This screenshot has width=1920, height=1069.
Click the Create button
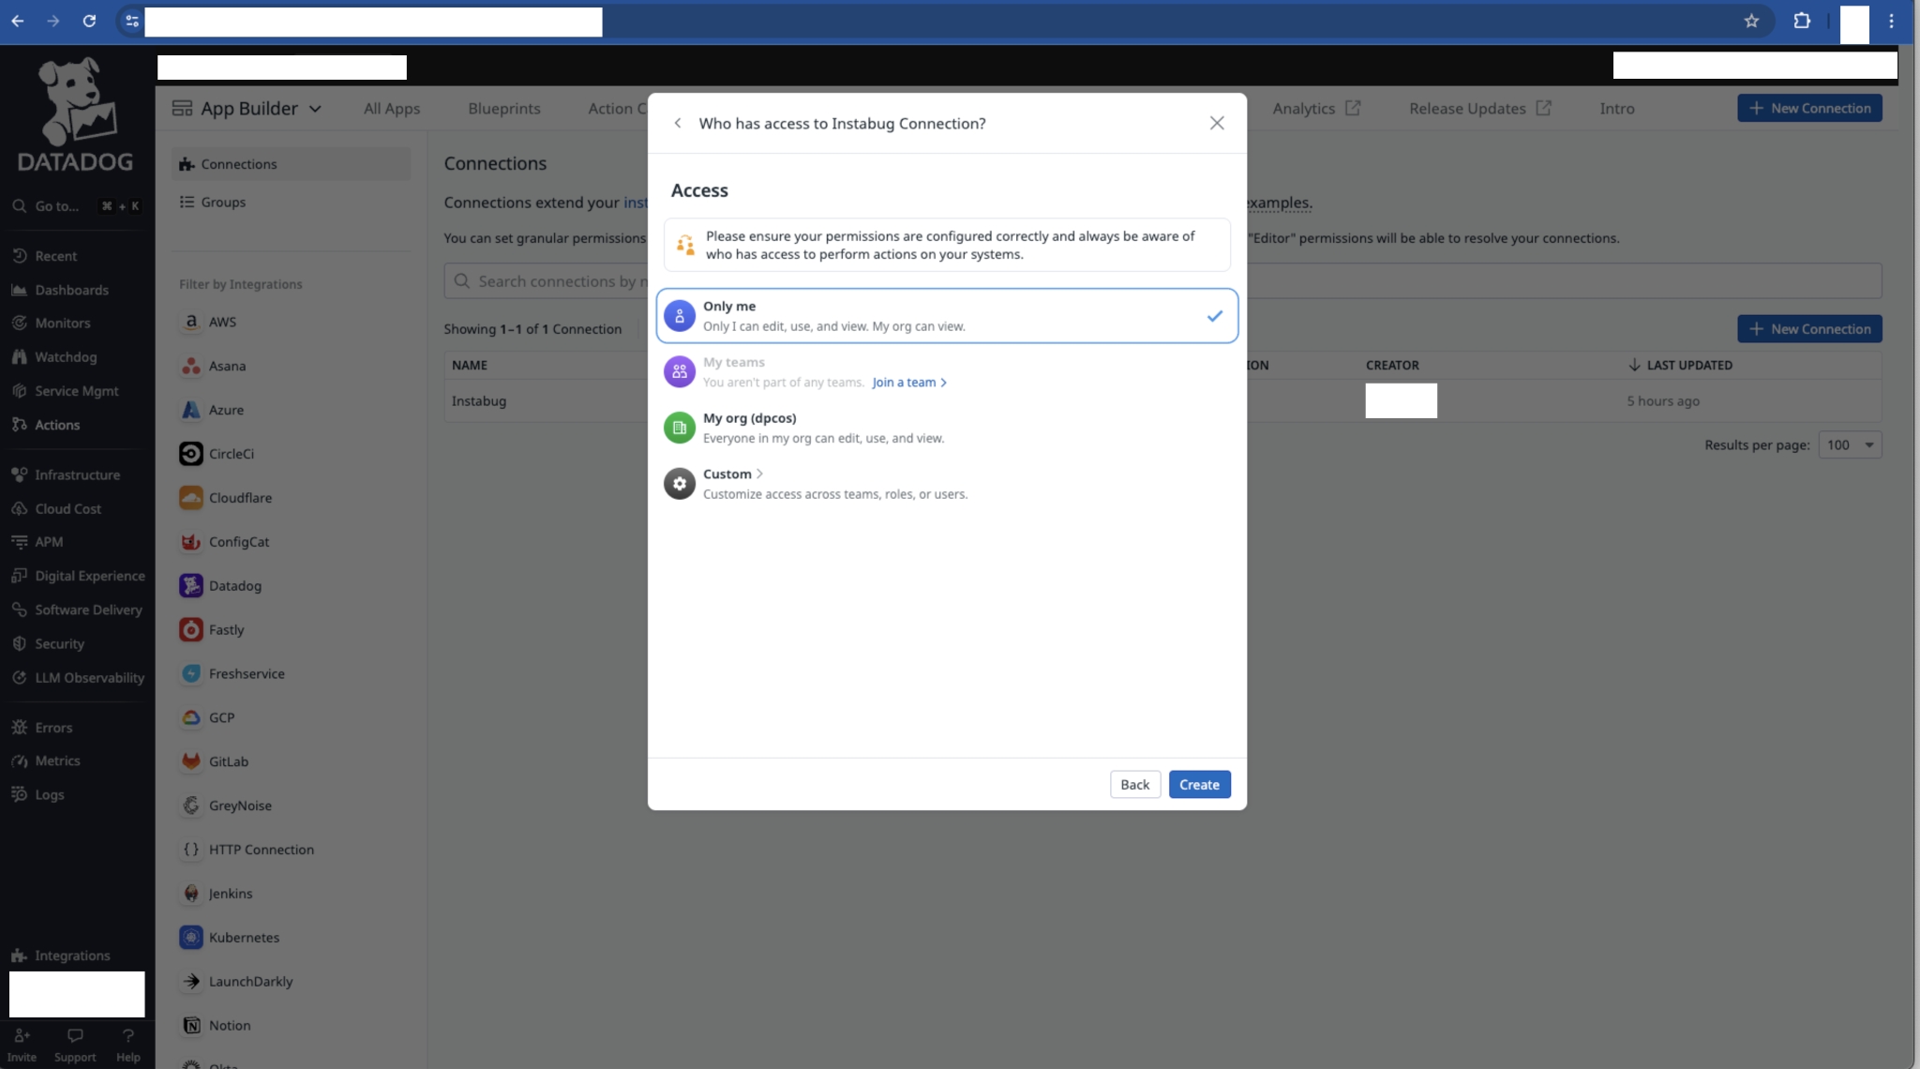tap(1198, 785)
